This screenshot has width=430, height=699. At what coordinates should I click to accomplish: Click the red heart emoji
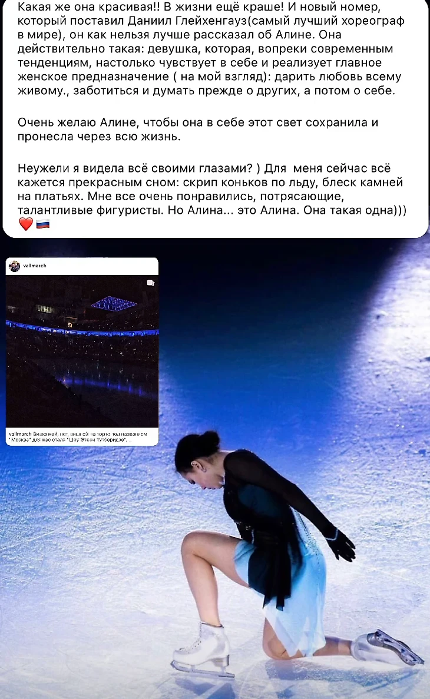[26, 224]
